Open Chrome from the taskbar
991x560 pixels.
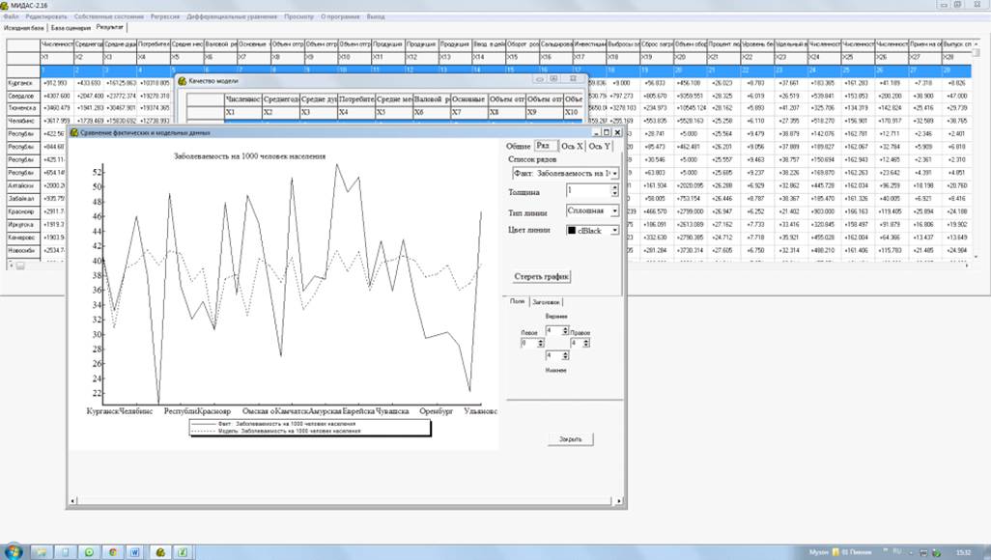(x=112, y=551)
